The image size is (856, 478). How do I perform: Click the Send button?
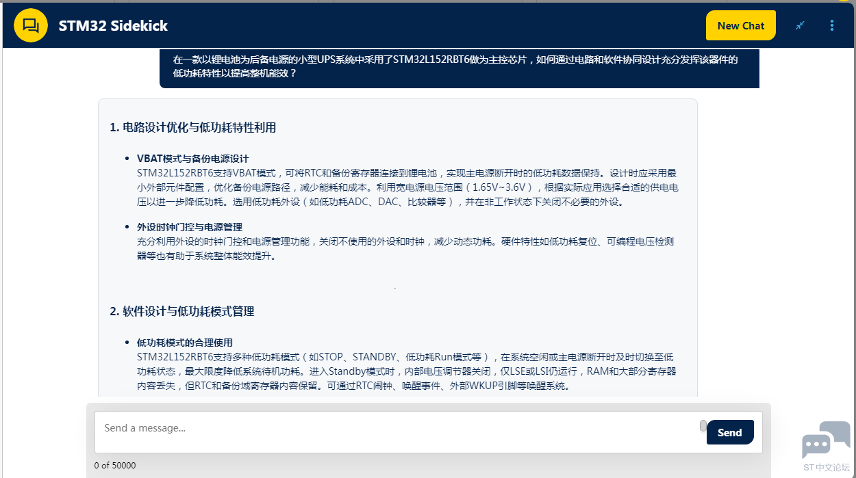coord(730,432)
